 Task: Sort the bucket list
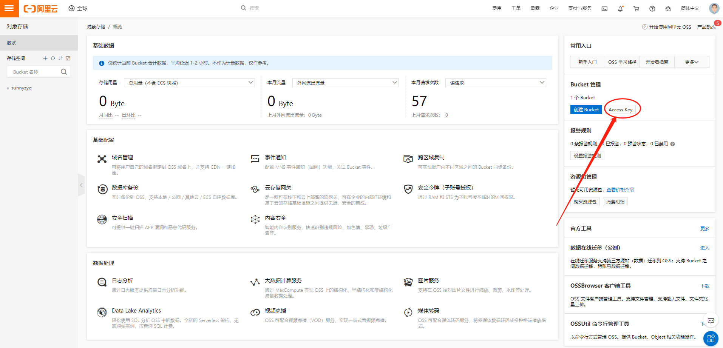60,58
